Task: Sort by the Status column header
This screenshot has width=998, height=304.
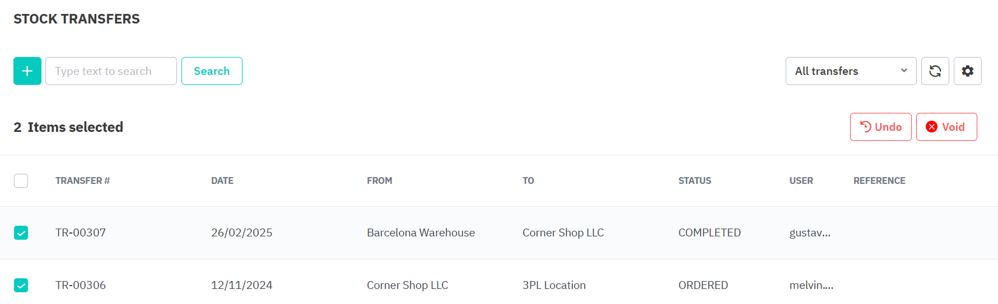Action: [x=694, y=180]
